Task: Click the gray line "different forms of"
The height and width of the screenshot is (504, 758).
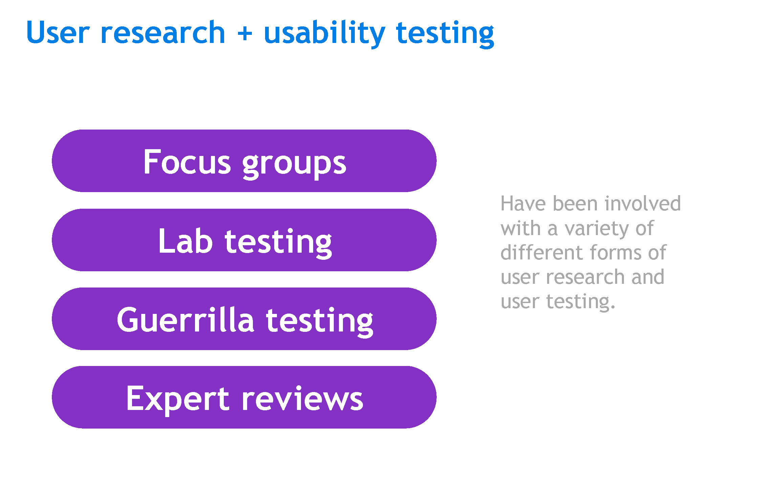Action: pos(583,253)
